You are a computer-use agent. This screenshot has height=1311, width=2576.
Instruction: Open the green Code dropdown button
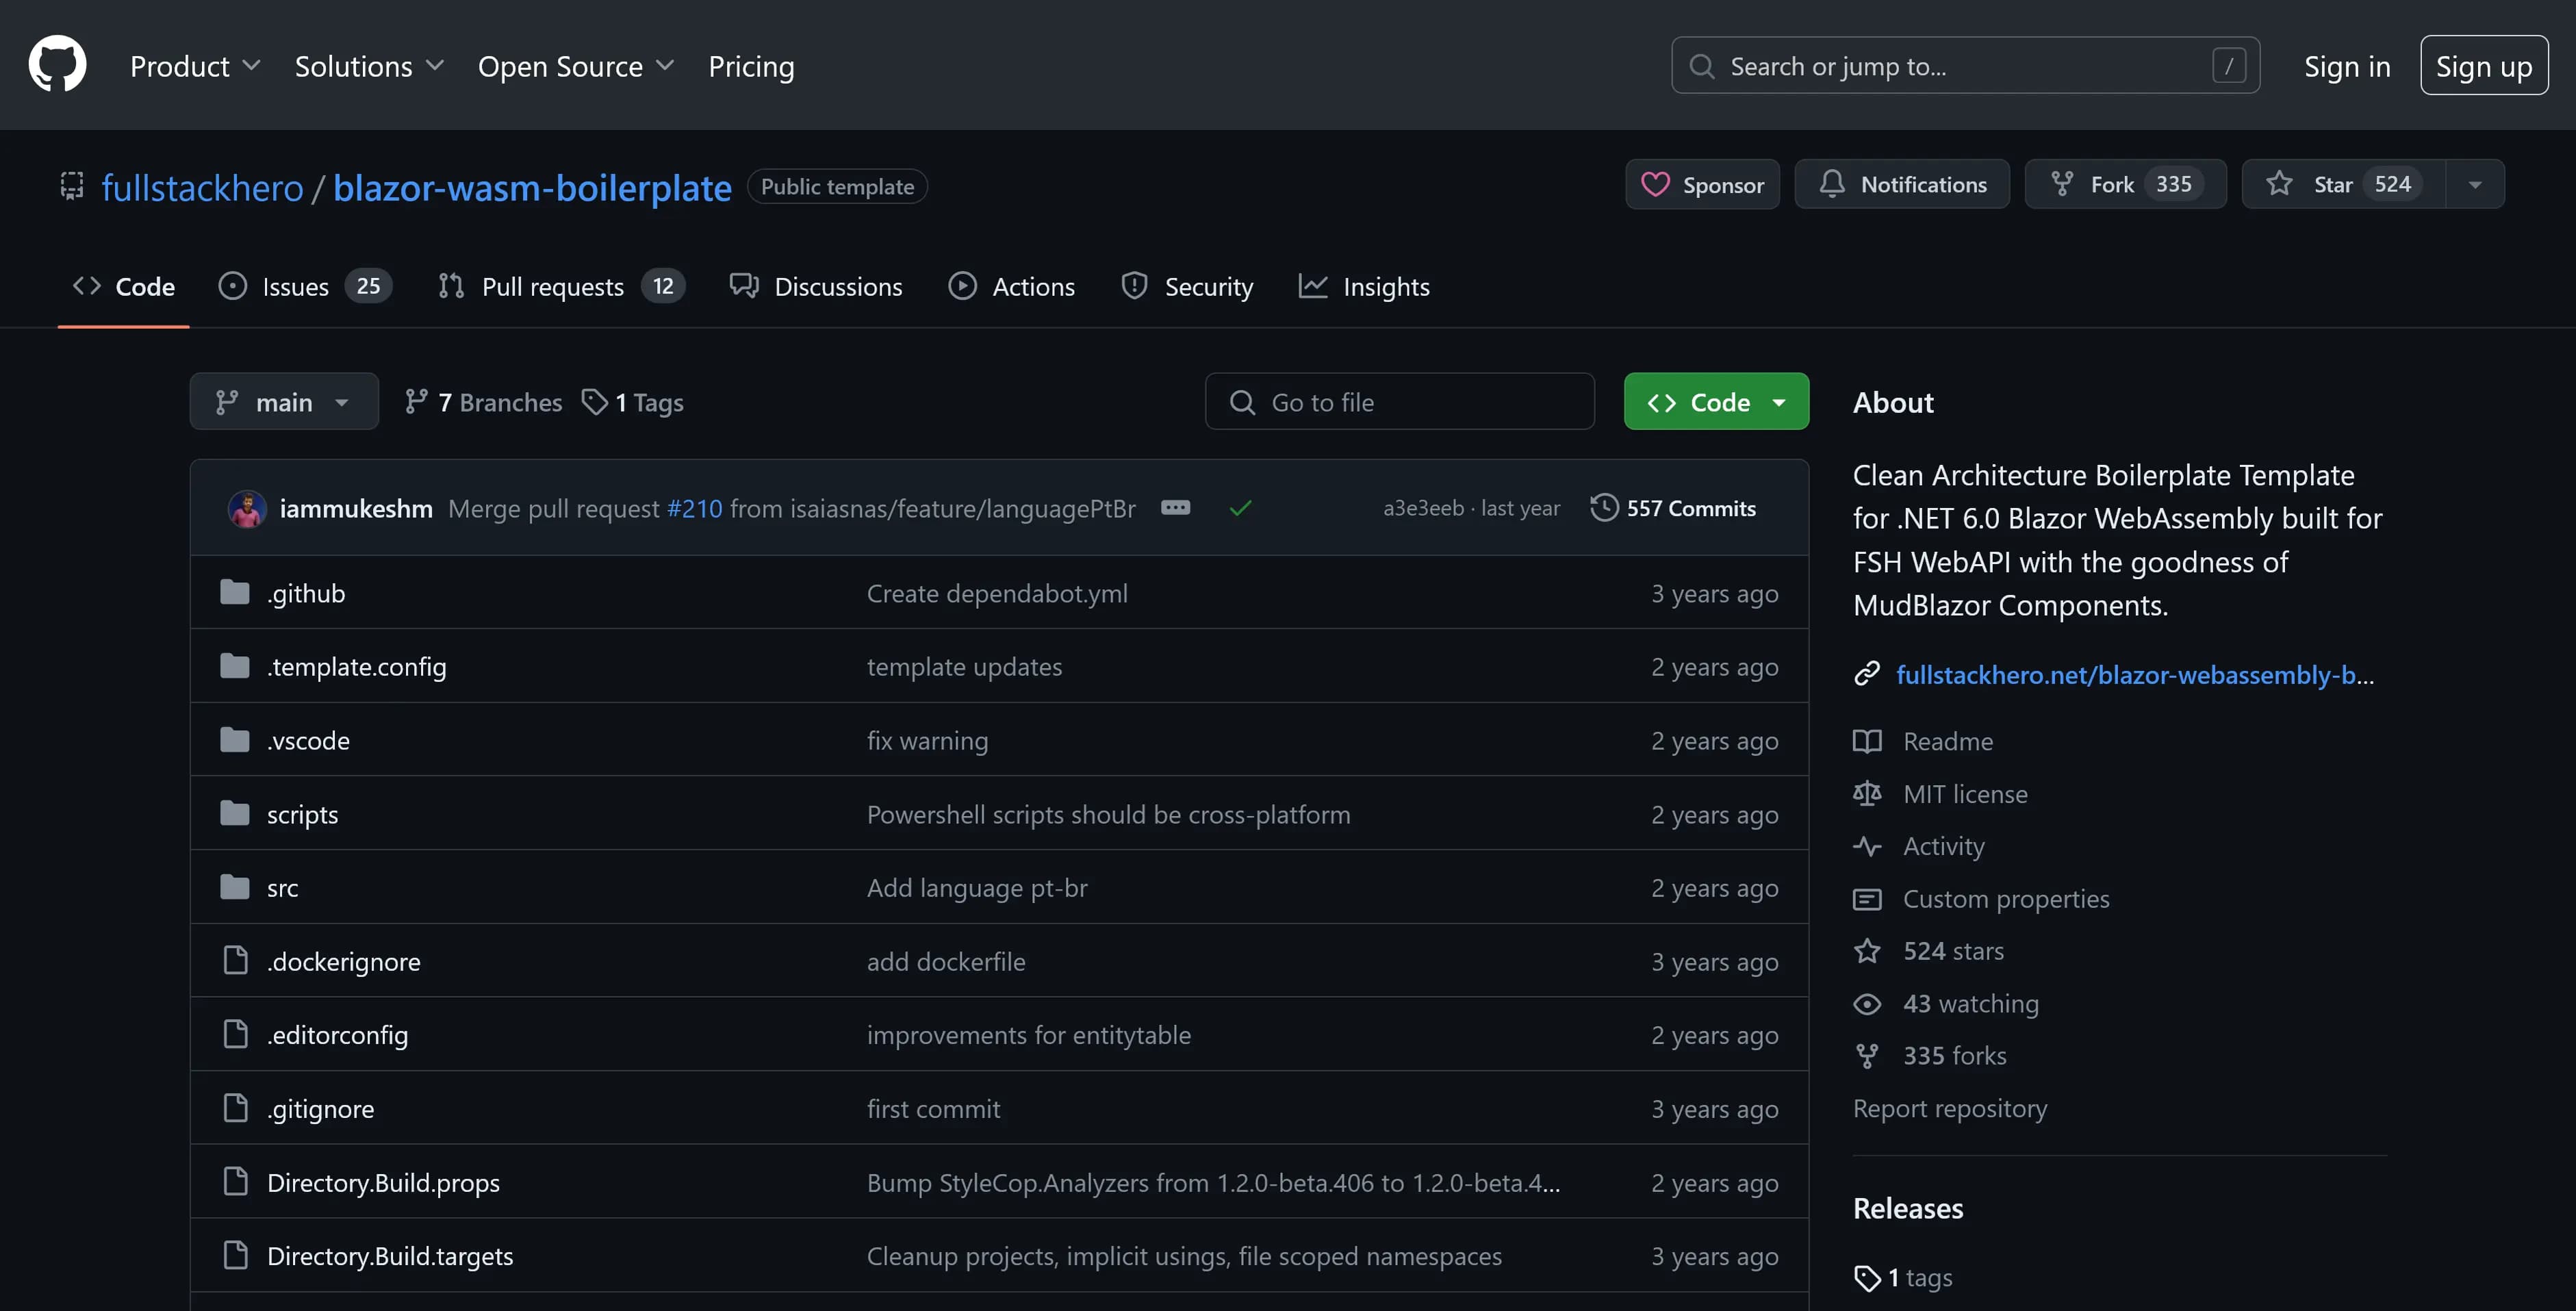tap(1716, 402)
